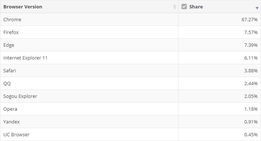
Task: Select the Firefox browser row
Action: (x=130, y=32)
